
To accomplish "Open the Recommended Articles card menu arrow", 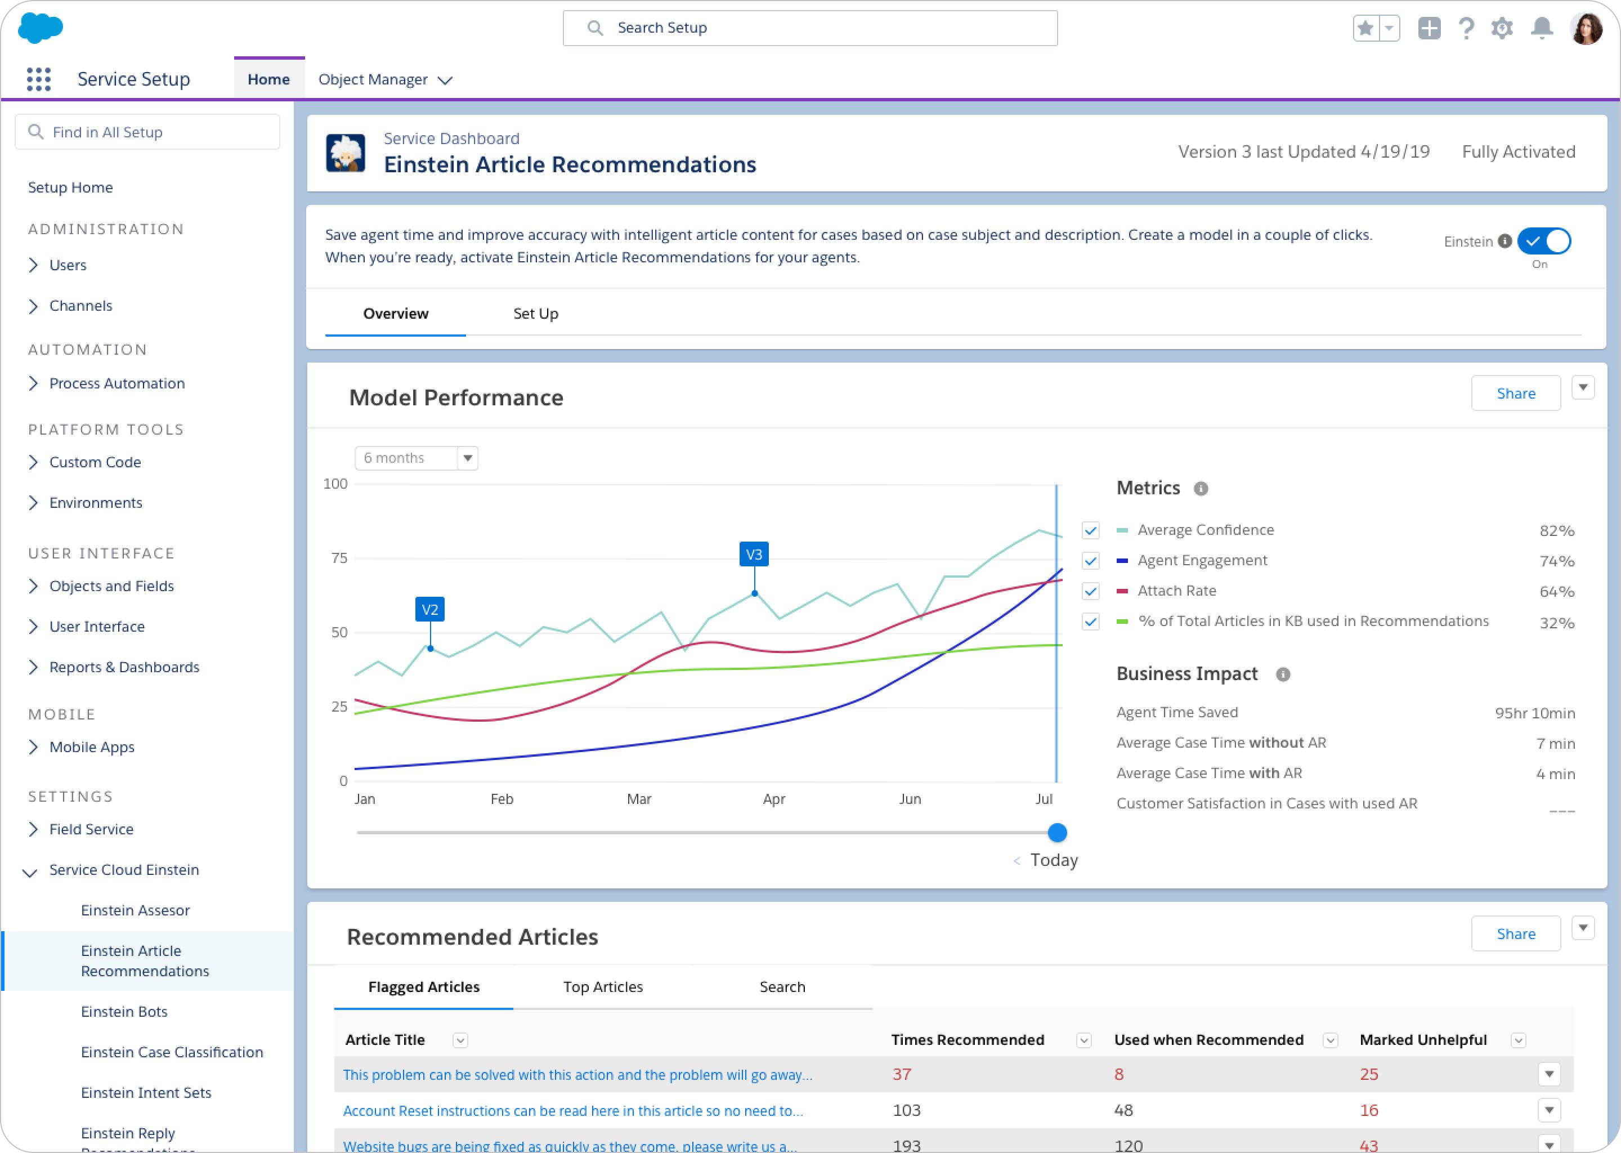I will point(1583,928).
